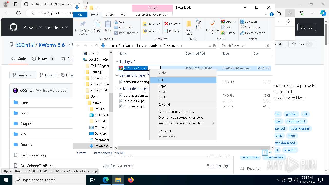Click the Up one level arrow

pos(97,46)
